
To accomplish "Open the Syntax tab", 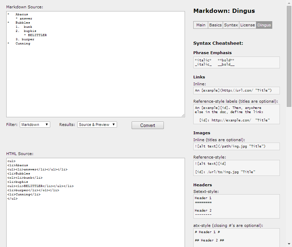I will [x=231, y=25].
